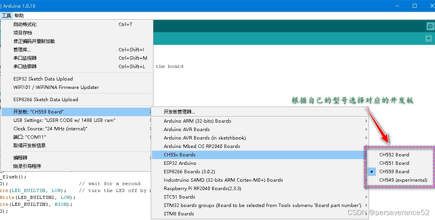This screenshot has height=220, width=435.
Task: Open the 帮助 menu
Action: [19, 15]
